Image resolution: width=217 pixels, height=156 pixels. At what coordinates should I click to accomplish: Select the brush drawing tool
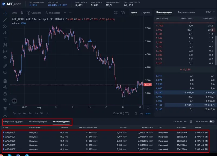pyautogui.click(x=5, y=32)
